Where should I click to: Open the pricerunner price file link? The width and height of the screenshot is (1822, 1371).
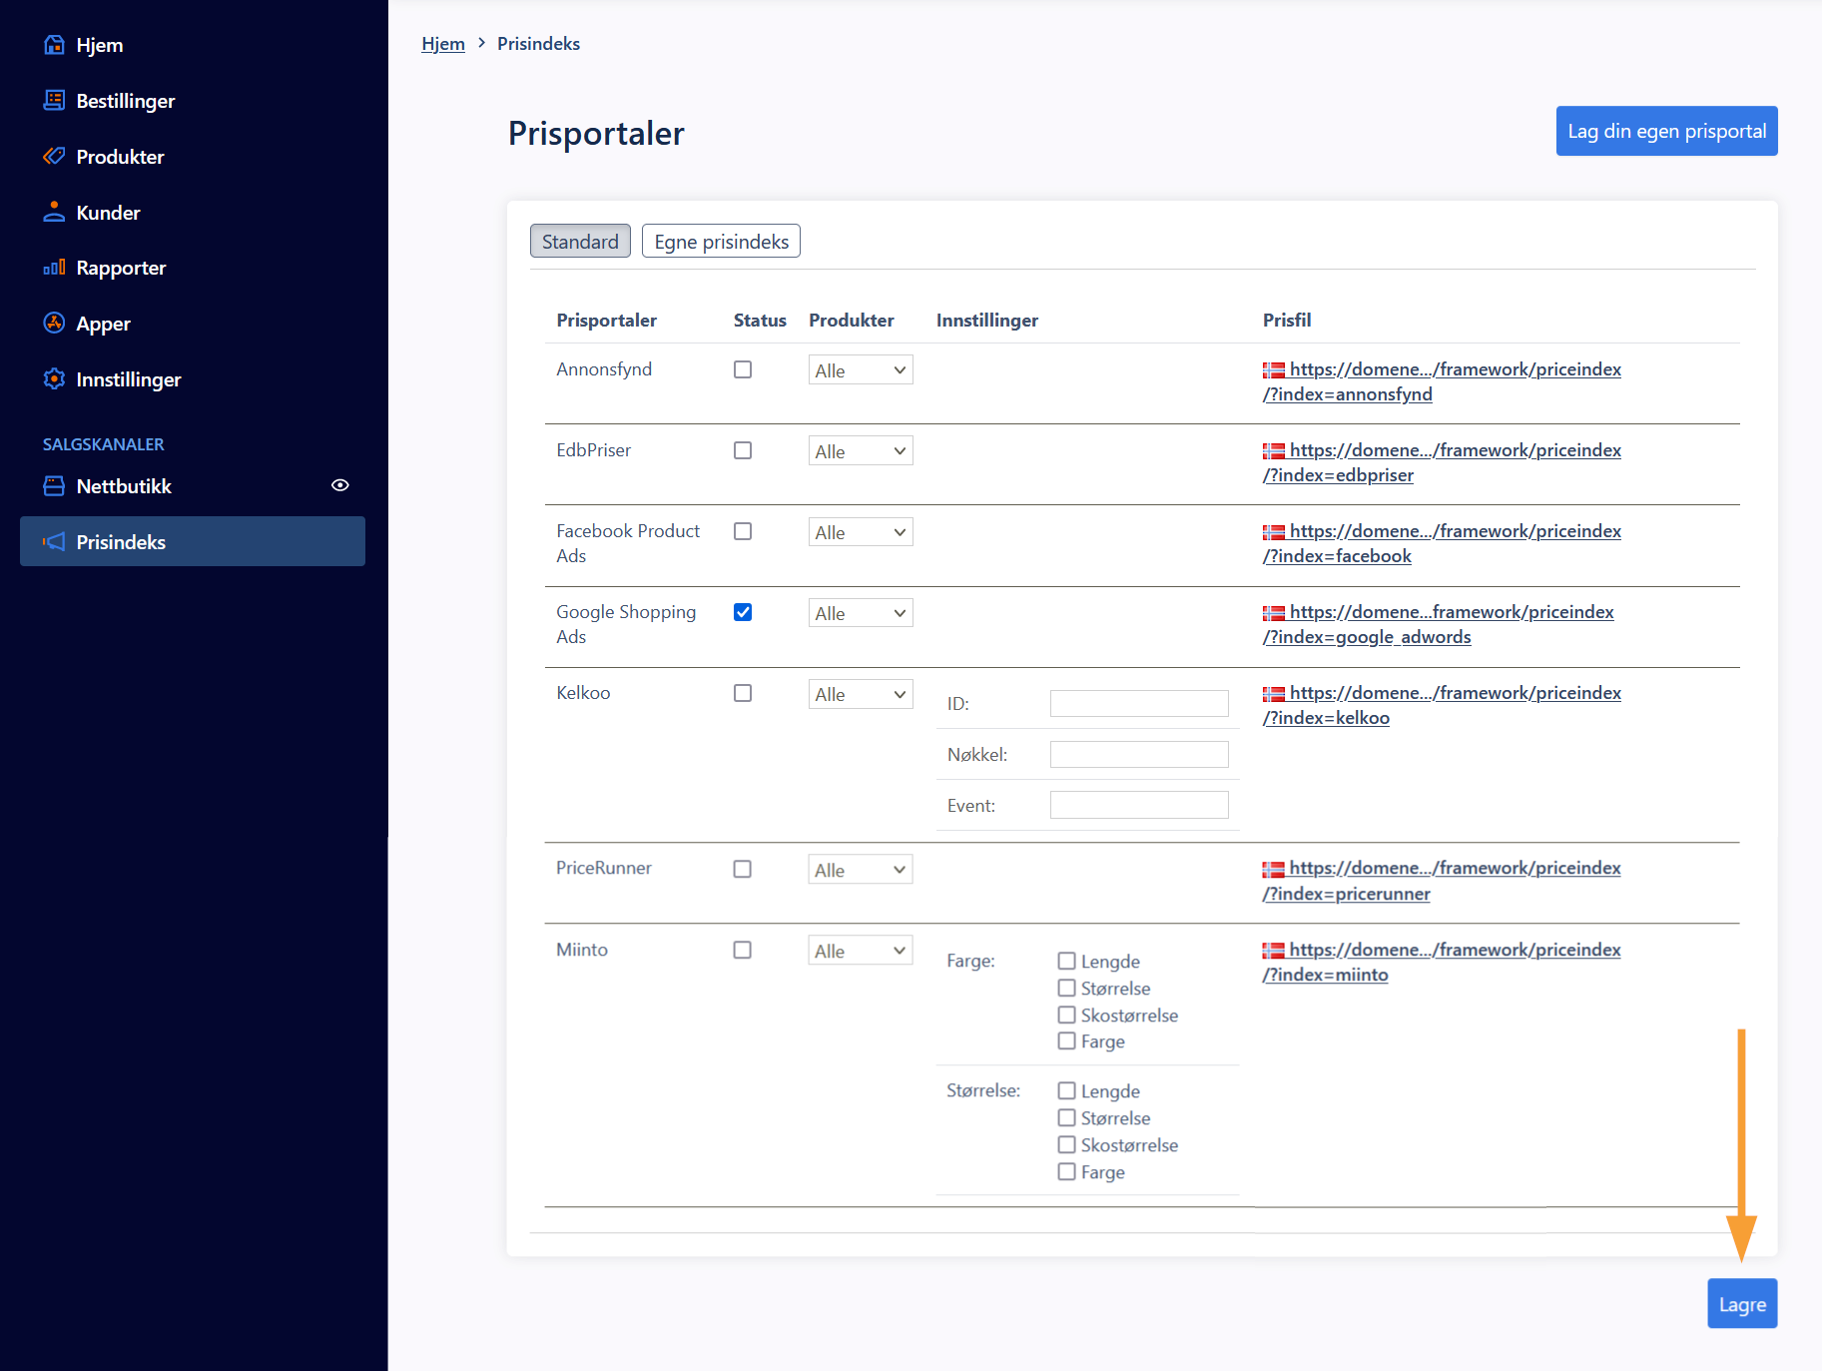click(x=1442, y=881)
